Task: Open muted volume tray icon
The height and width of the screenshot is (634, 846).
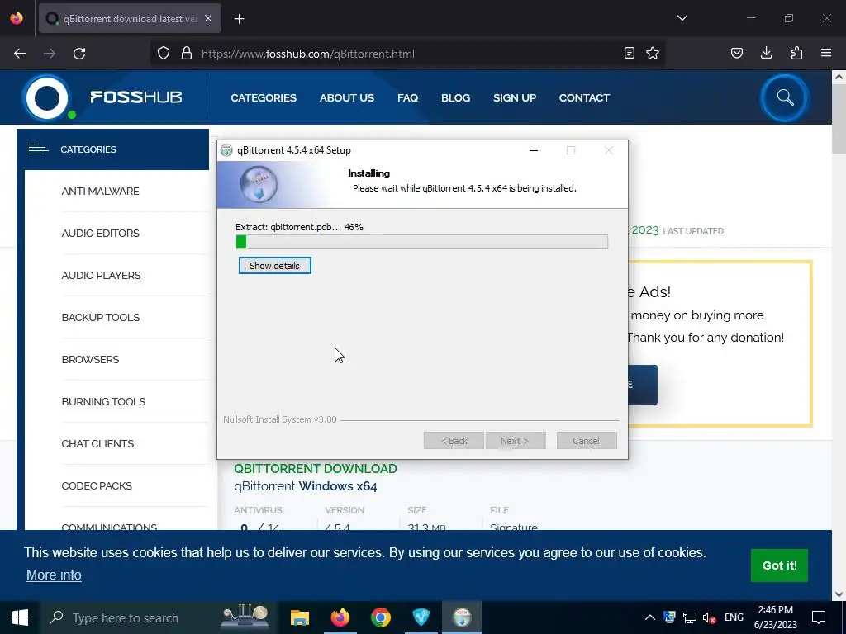Action: [710, 617]
